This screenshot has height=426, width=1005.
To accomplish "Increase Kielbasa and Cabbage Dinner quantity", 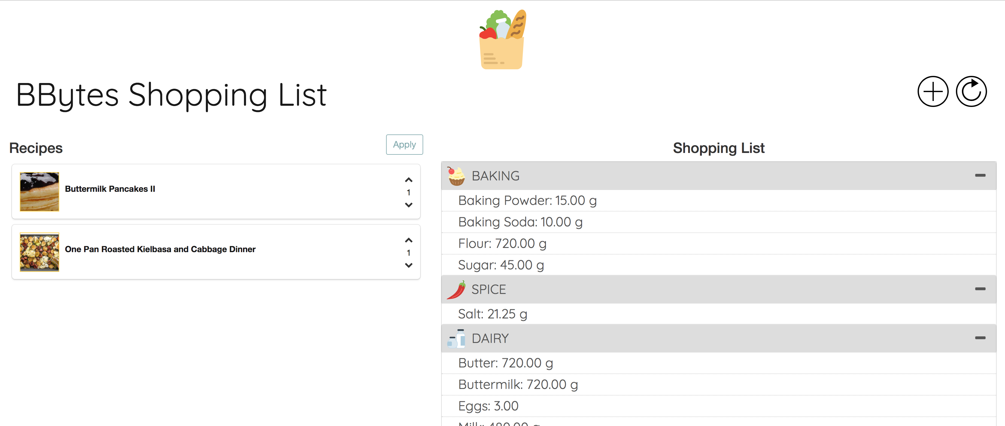I will pyautogui.click(x=409, y=240).
